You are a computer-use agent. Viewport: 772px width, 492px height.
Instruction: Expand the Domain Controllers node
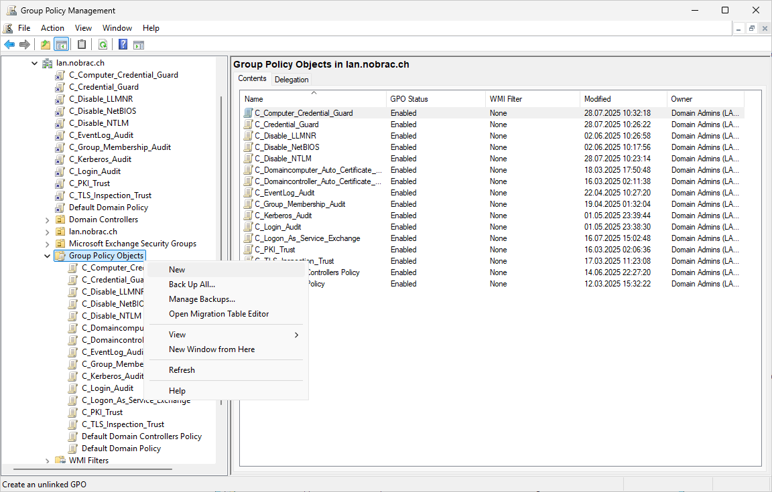pos(48,220)
